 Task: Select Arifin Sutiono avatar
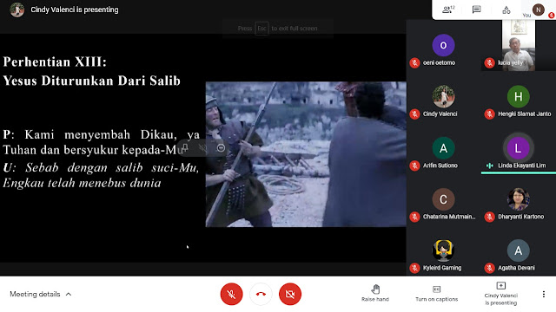[x=443, y=148]
